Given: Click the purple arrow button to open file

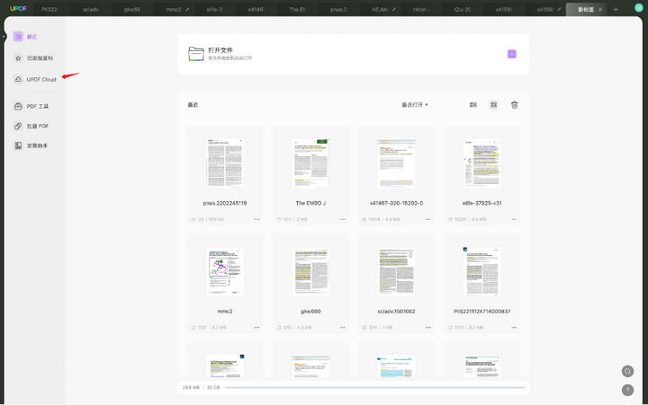Looking at the screenshot, I should tap(511, 54).
